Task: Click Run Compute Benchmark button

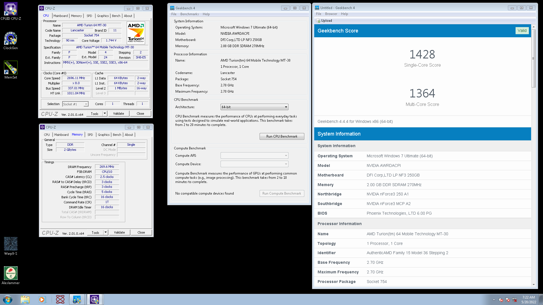Action: 282,193
